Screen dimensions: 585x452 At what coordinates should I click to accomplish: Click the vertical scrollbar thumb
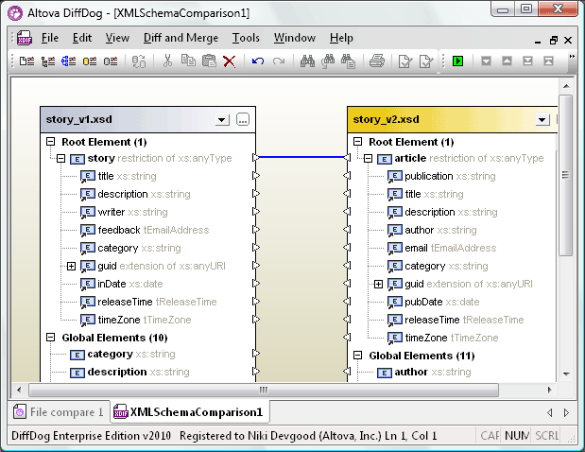pos(566,176)
